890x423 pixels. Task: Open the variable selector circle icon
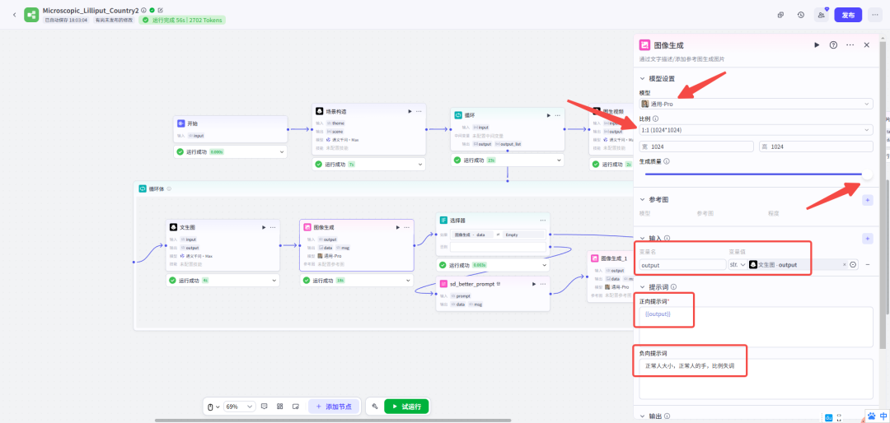(x=853, y=265)
